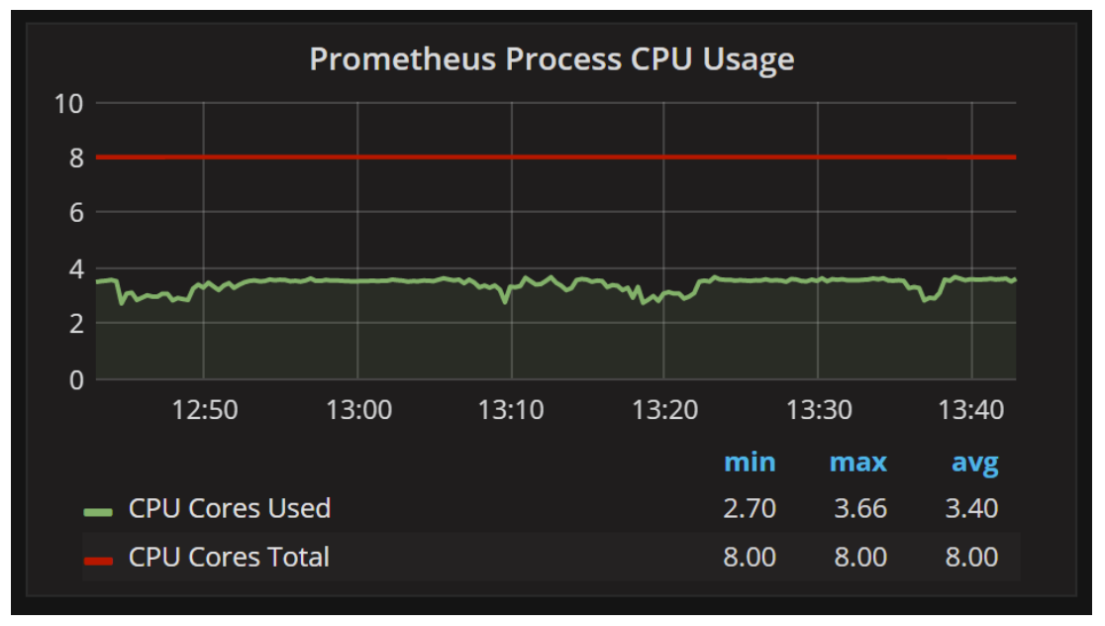Image resolution: width=1105 pixels, height=626 pixels.
Task: Click the 13:40 time label on x-axis
Action: pyautogui.click(x=971, y=410)
